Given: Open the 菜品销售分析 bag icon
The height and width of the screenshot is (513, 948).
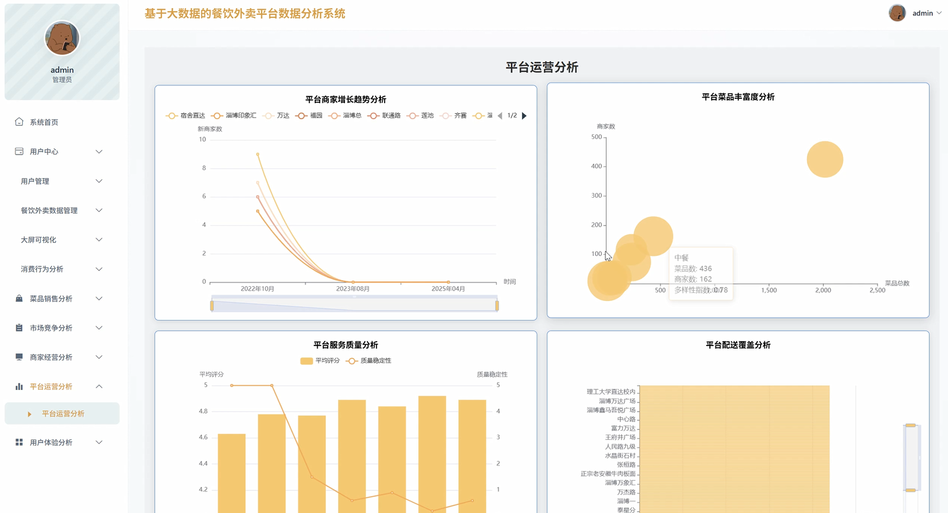Looking at the screenshot, I should (19, 299).
